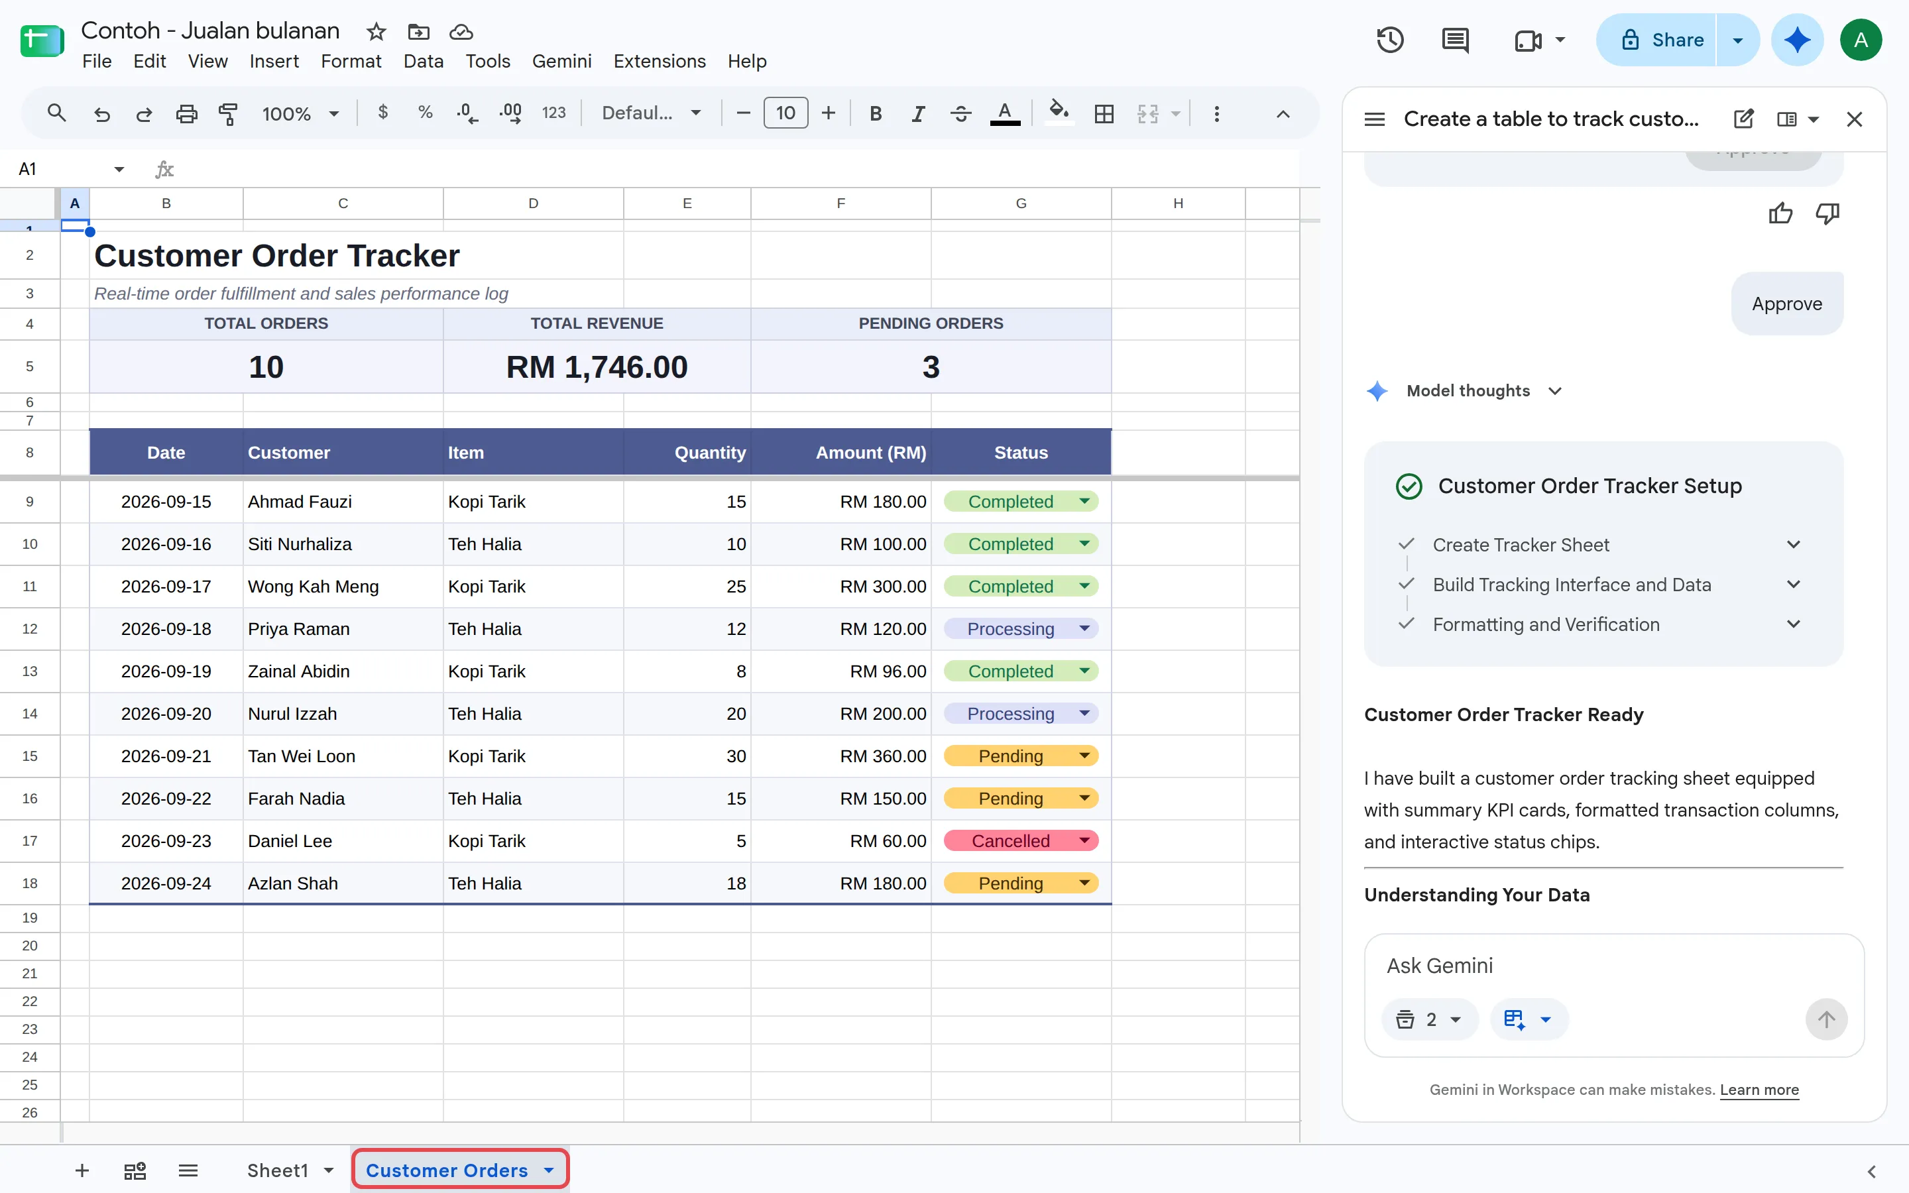
Task: Activate the Paint format tool
Action: (228, 113)
